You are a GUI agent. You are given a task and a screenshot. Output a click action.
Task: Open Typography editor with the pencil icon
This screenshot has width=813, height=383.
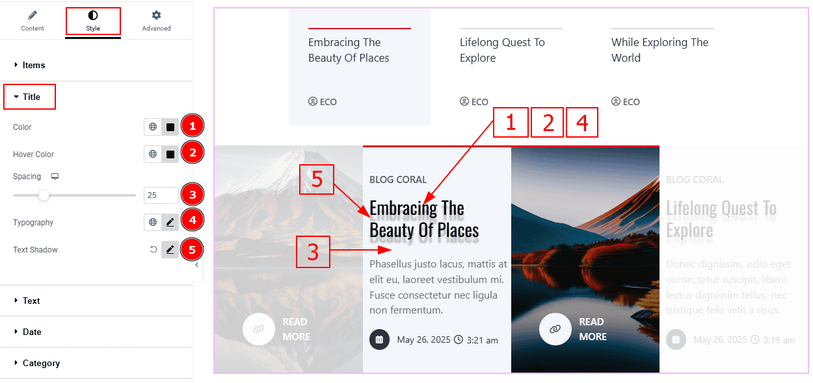tap(170, 223)
